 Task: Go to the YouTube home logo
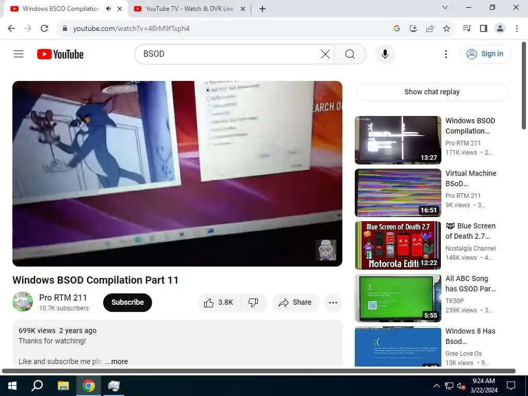coord(60,54)
